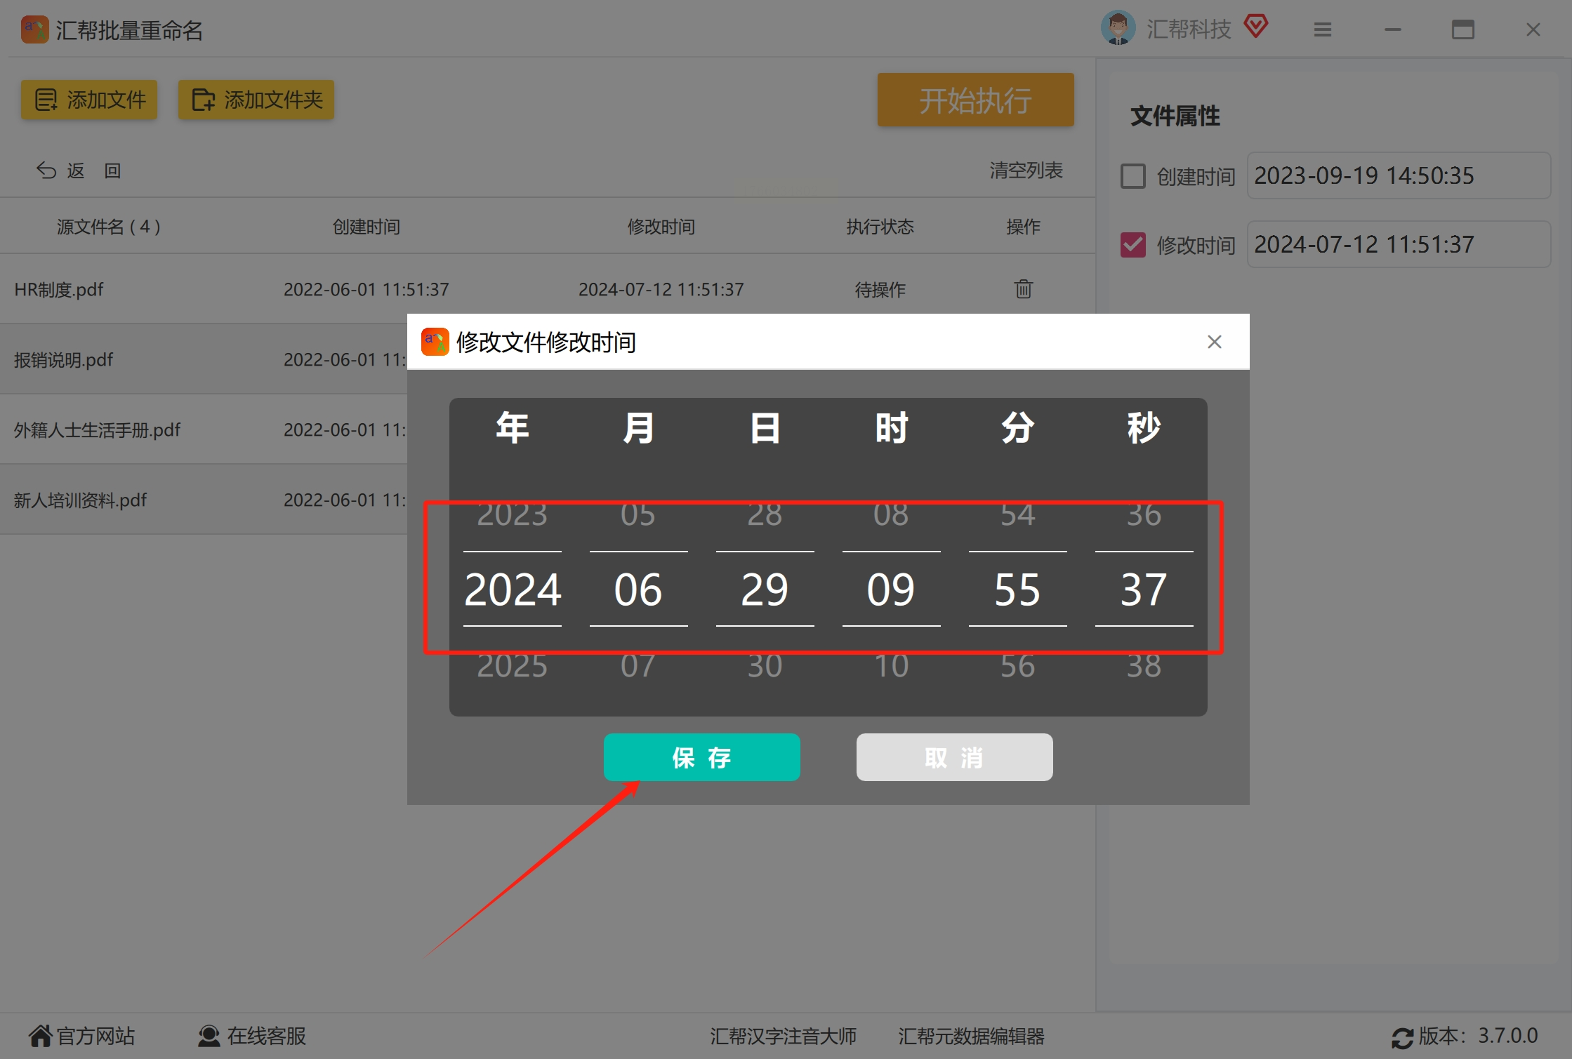This screenshot has height=1059, width=1572.
Task: Pick day 30 in the picker
Action: (765, 665)
